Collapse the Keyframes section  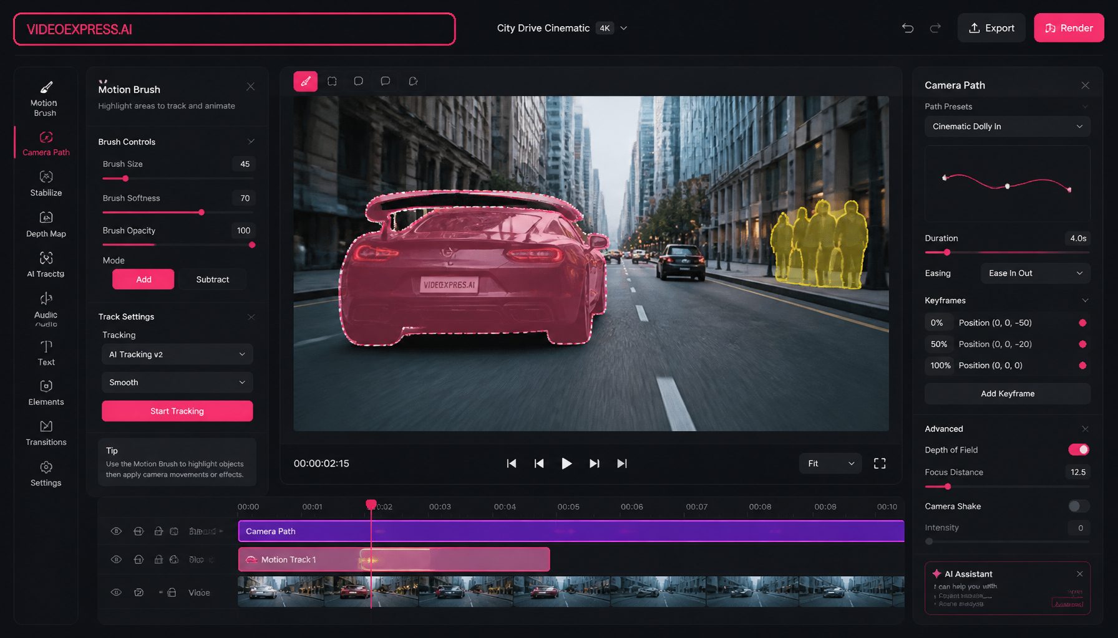pos(1085,300)
